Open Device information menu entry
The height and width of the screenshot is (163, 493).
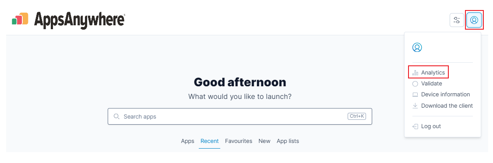pyautogui.click(x=446, y=95)
